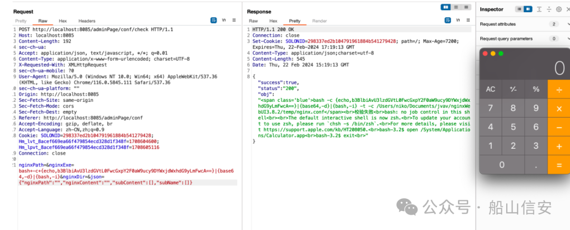This screenshot has height=230, width=570.
Task: Click the red close button on Calculator
Action: (x=485, y=53)
